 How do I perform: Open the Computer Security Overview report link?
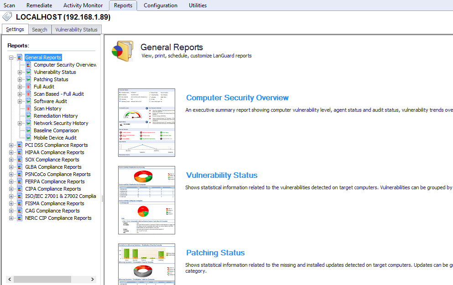(237, 98)
